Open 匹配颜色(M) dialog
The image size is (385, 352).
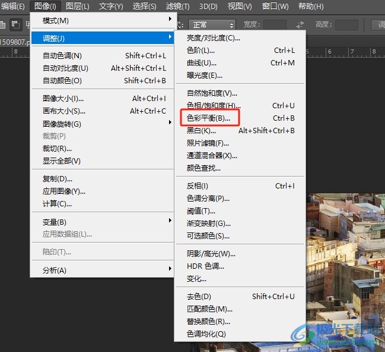click(x=240, y=309)
